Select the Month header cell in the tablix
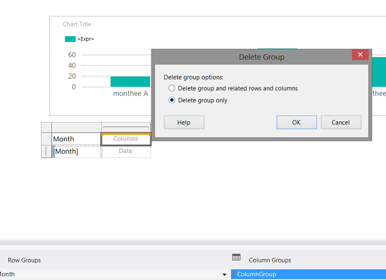This screenshot has height=280, width=386. pyautogui.click(x=76, y=139)
